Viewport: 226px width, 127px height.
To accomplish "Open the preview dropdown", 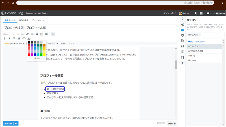I will pyautogui.click(x=38, y=20).
